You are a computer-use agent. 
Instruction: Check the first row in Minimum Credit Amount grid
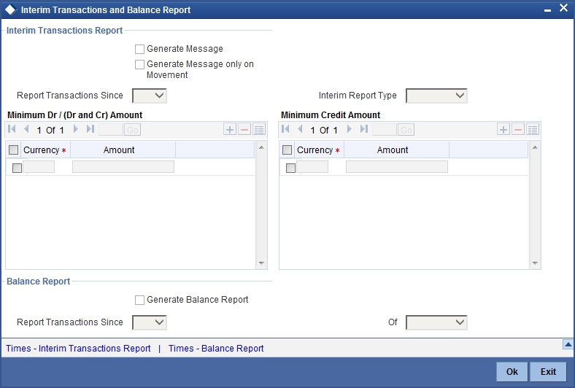click(x=290, y=168)
